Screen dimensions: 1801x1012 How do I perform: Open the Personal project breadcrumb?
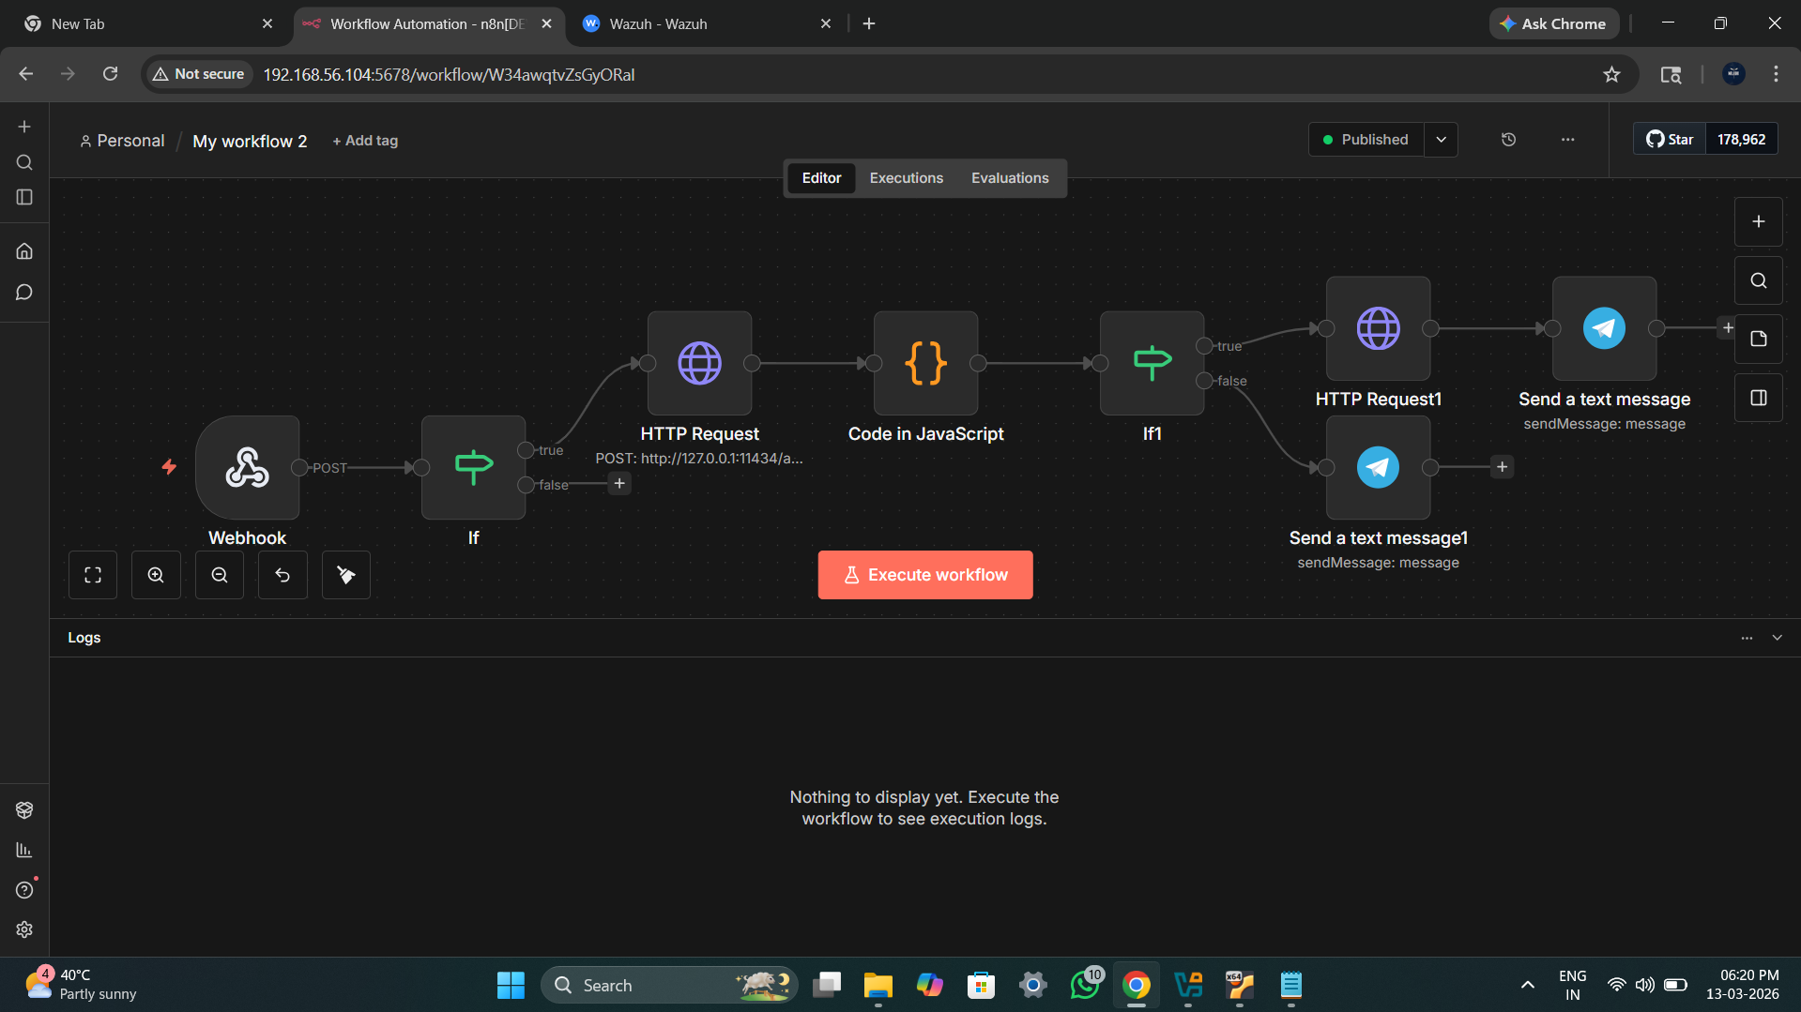pos(122,141)
